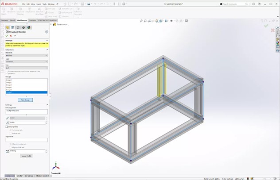Image resolution: width=280 pixels, height=180 pixels.
Task: Pin the menu bar with pushpin
Action: point(57,4)
